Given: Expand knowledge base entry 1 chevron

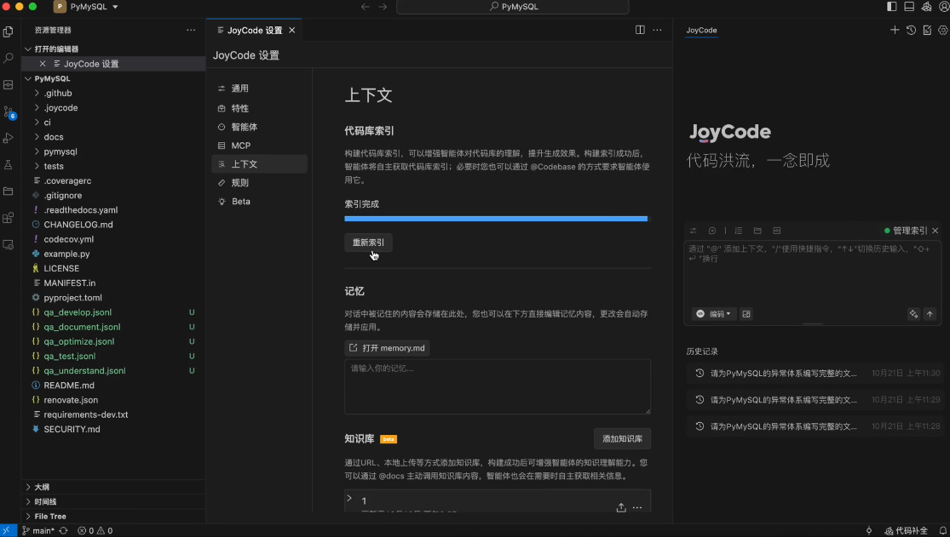Looking at the screenshot, I should click(349, 499).
